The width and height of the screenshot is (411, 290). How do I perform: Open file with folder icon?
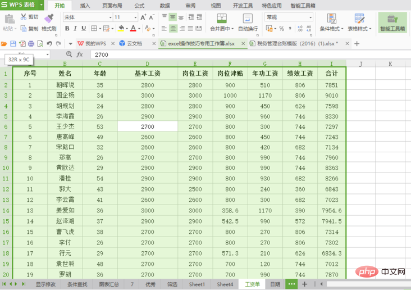(4, 44)
